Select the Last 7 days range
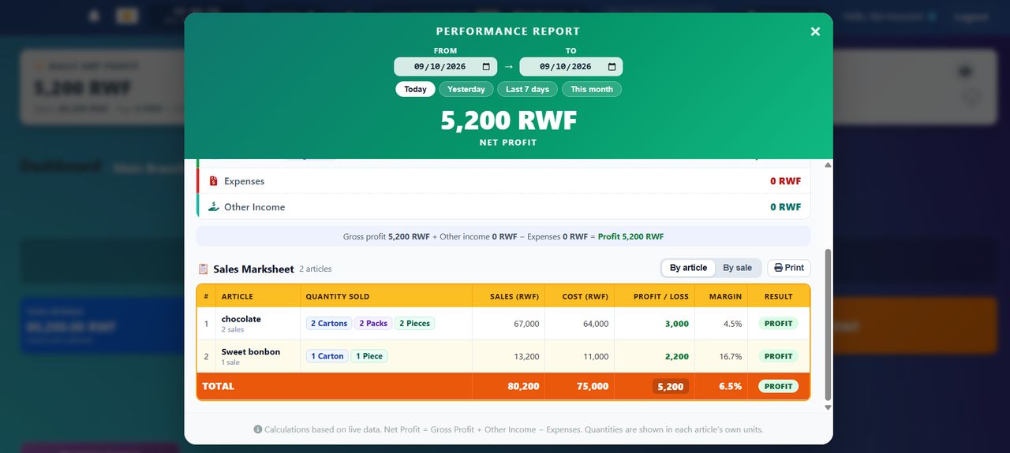Image resolution: width=1010 pixels, height=453 pixels. click(x=528, y=89)
